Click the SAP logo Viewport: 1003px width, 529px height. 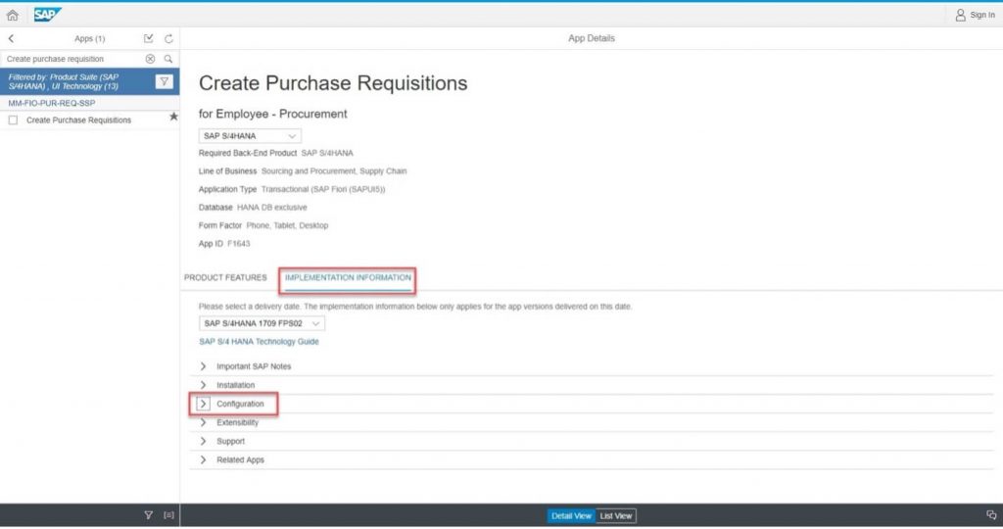(47, 14)
